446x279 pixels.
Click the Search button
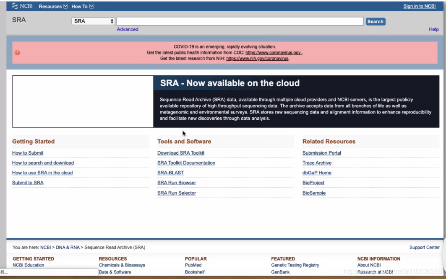point(375,21)
